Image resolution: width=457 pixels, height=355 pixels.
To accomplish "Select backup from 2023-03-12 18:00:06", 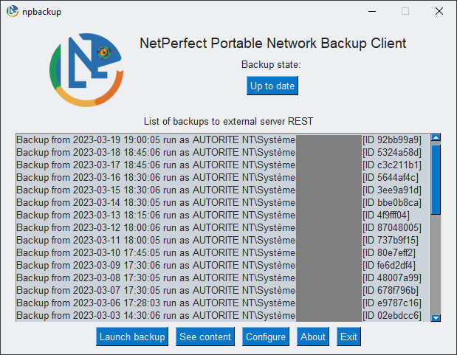I will (223, 227).
